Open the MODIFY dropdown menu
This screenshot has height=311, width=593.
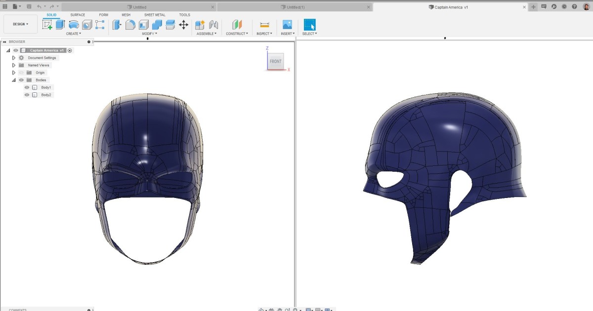point(147,34)
